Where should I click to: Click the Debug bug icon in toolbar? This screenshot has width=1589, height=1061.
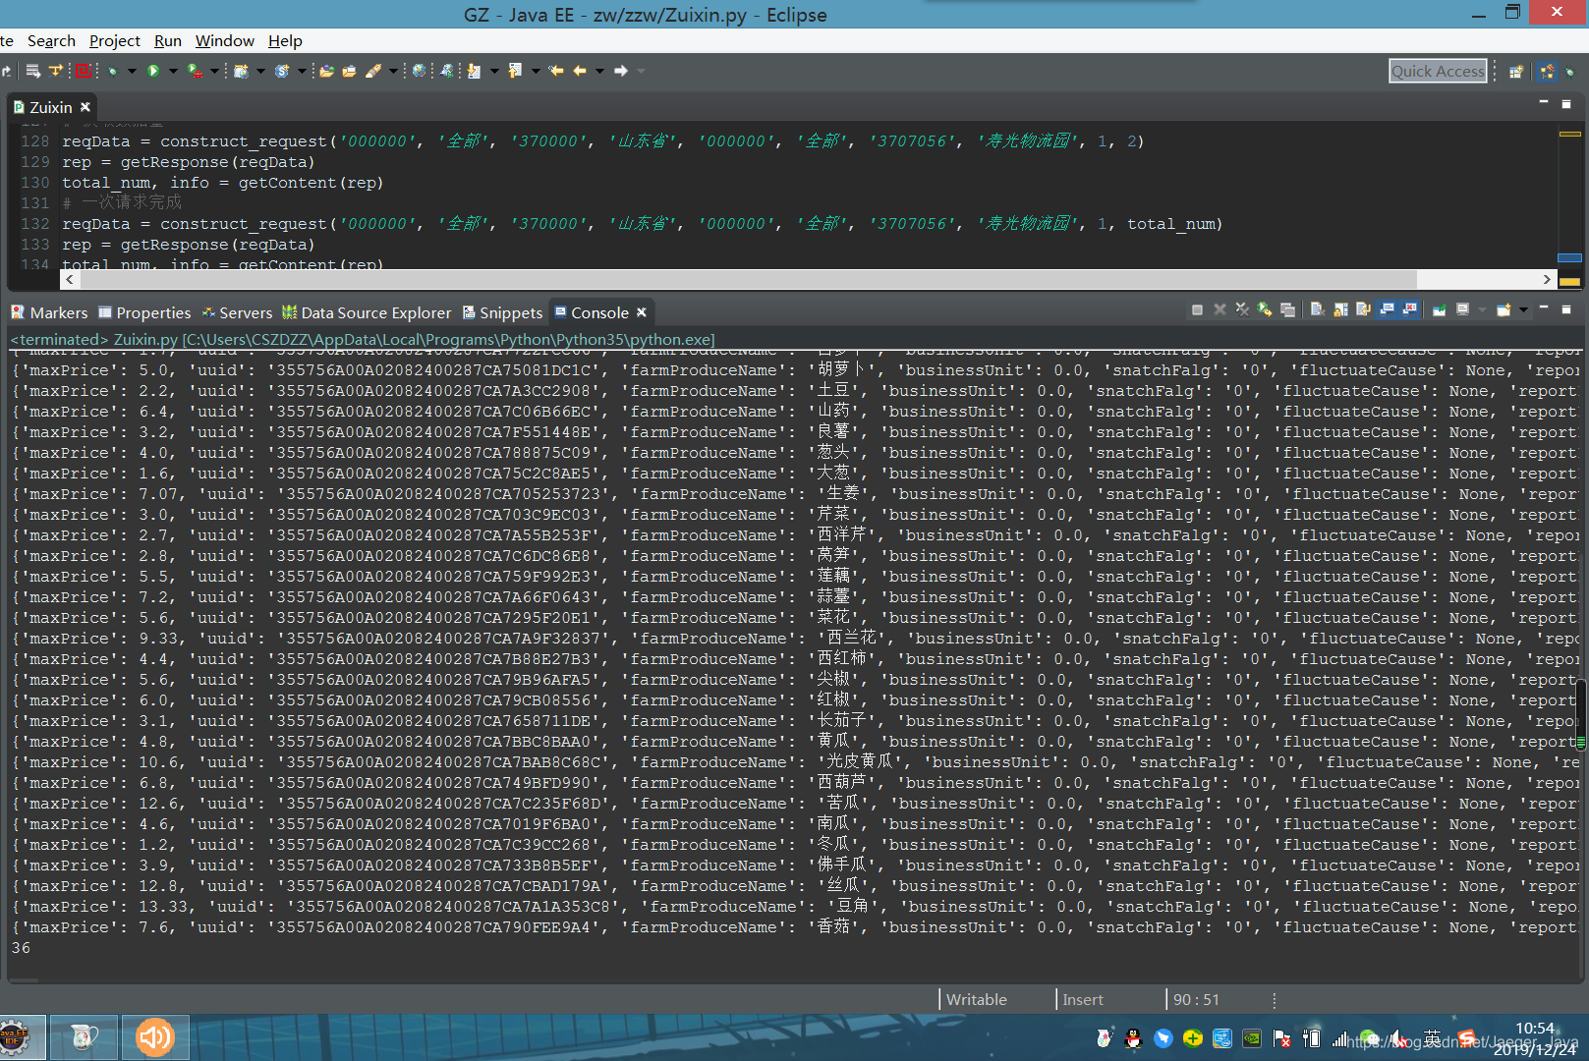click(x=113, y=71)
